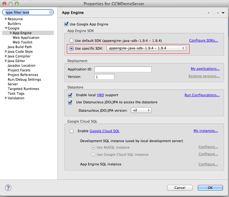This screenshot has width=229, height=197.
Task: Clear the filter text with the X icon
Action: coord(51,12)
